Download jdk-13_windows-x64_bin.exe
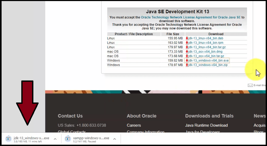267x146 pixels. click(x=208, y=61)
